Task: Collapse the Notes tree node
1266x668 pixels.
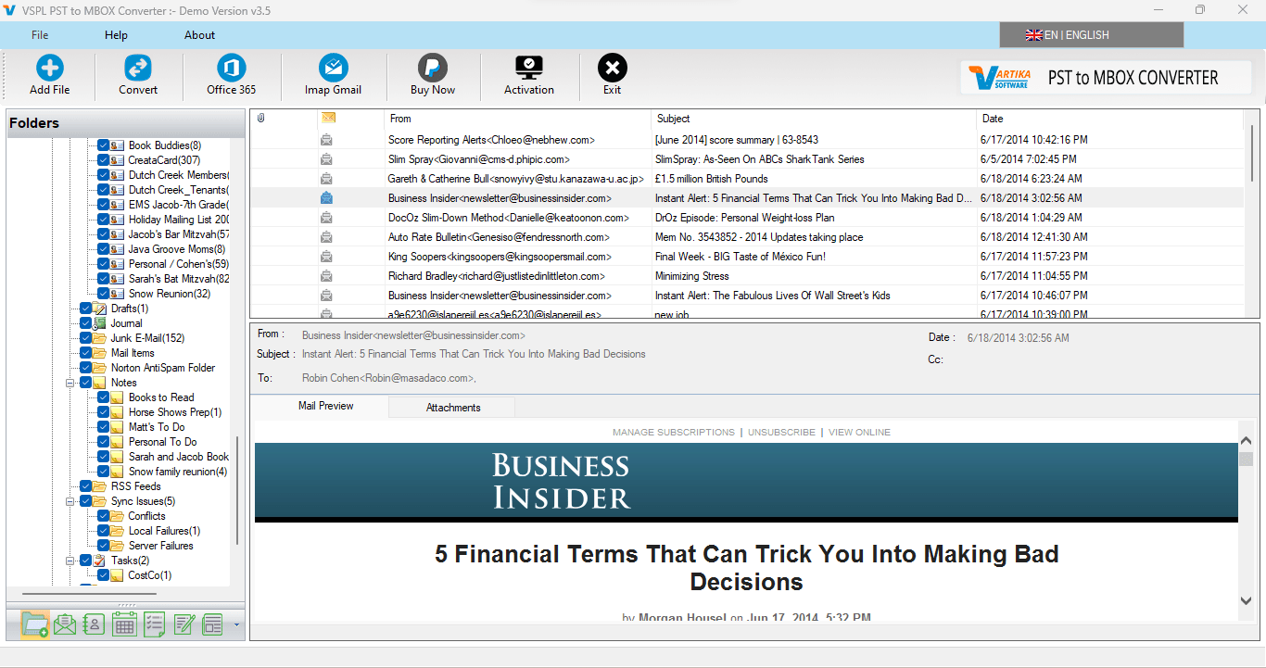Action: [x=70, y=383]
